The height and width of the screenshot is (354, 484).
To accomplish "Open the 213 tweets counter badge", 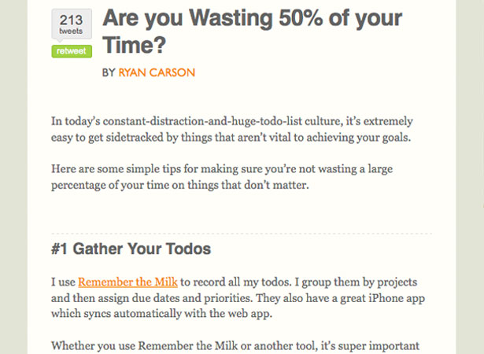I will 72,24.
